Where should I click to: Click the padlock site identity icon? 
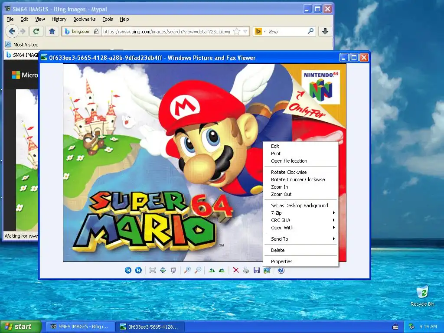tap(96, 31)
